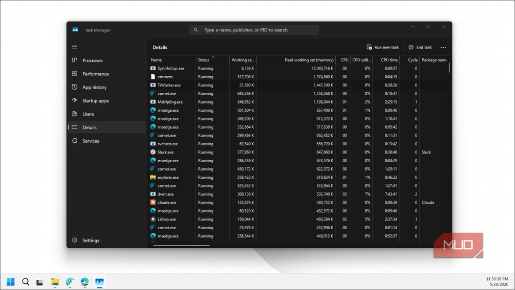This screenshot has height=290, width=515.
Task: Open the Comet browser from the taskbar
Action: pyautogui.click(x=70, y=281)
